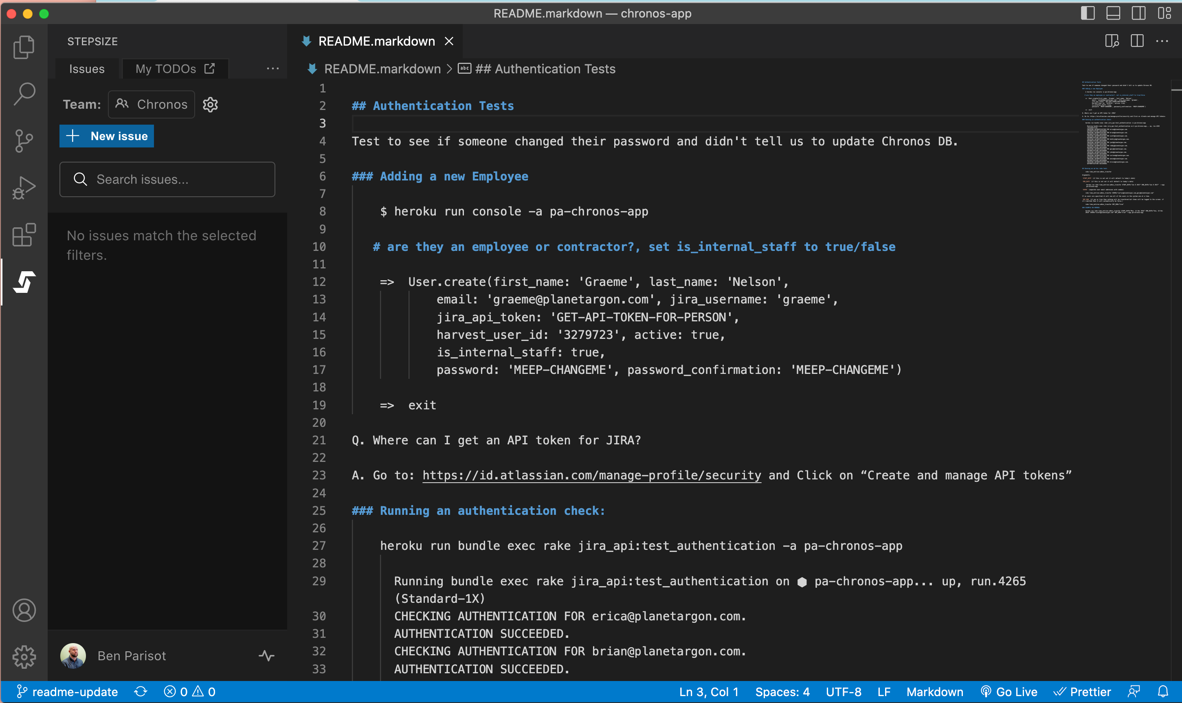Change end of line sequence LF

[883, 692]
